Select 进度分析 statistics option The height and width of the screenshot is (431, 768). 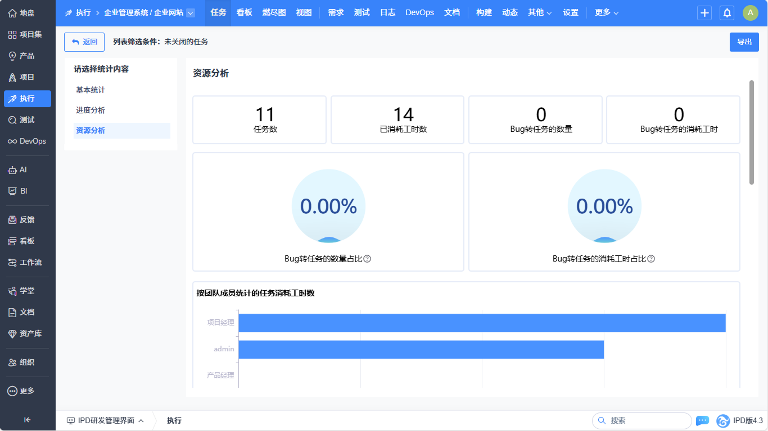pos(91,110)
